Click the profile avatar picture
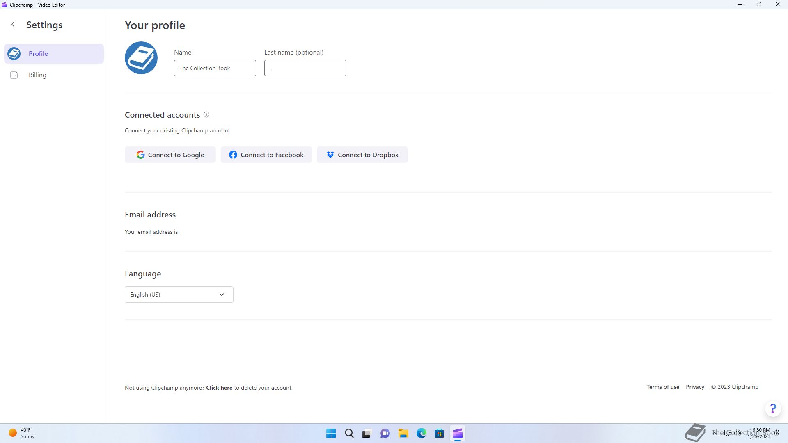 141,58
